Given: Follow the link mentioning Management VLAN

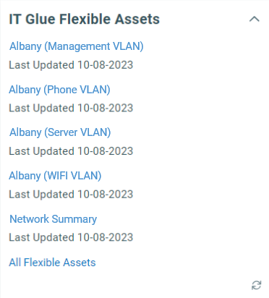Looking at the screenshot, I should coord(77,46).
